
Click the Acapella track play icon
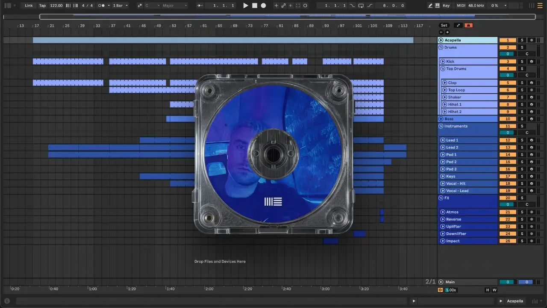pyautogui.click(x=441, y=40)
